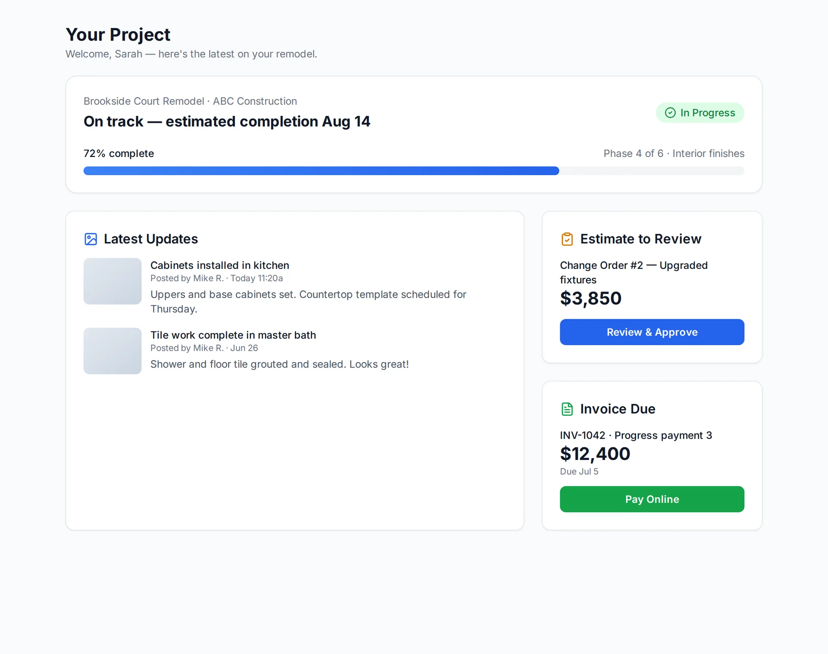Click the Invoice Due document icon
This screenshot has width=828, height=654.
pos(567,409)
